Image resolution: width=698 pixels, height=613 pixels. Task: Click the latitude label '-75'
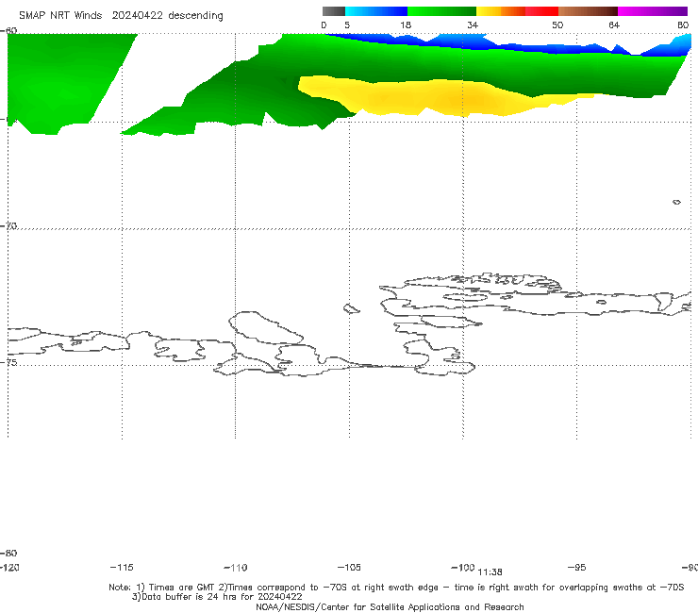[8, 362]
